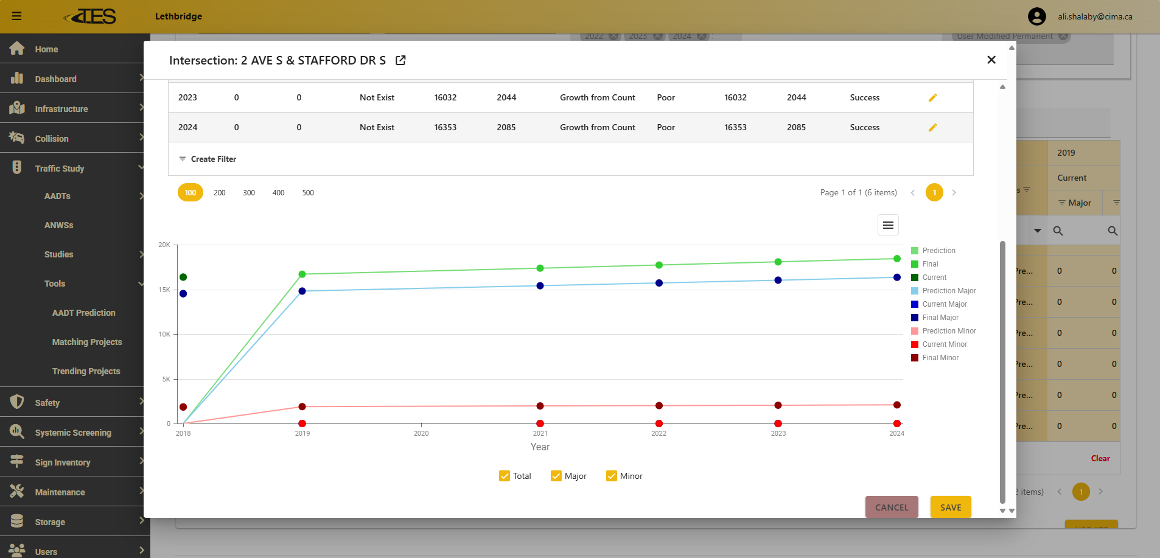Open the hamburger navigation menu

[x=16, y=16]
